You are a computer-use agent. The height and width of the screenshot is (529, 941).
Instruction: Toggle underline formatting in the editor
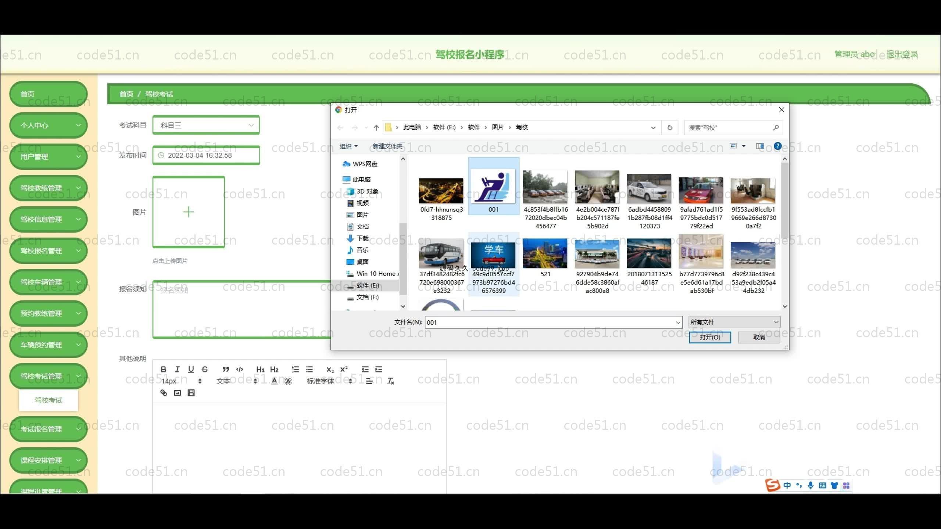point(191,369)
